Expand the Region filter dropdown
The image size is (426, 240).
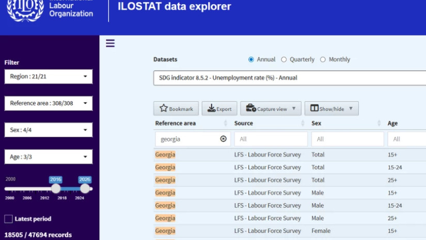point(49,76)
